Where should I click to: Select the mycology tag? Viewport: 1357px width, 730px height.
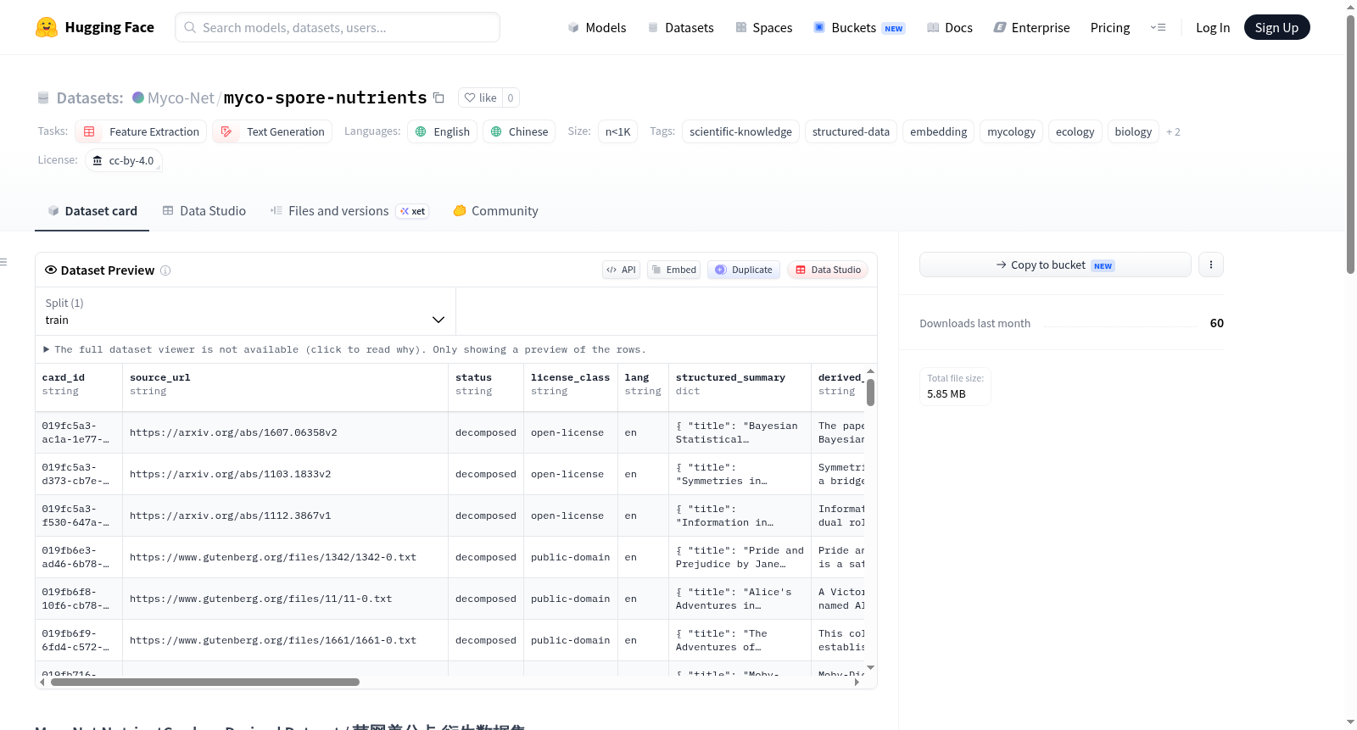(x=1011, y=131)
